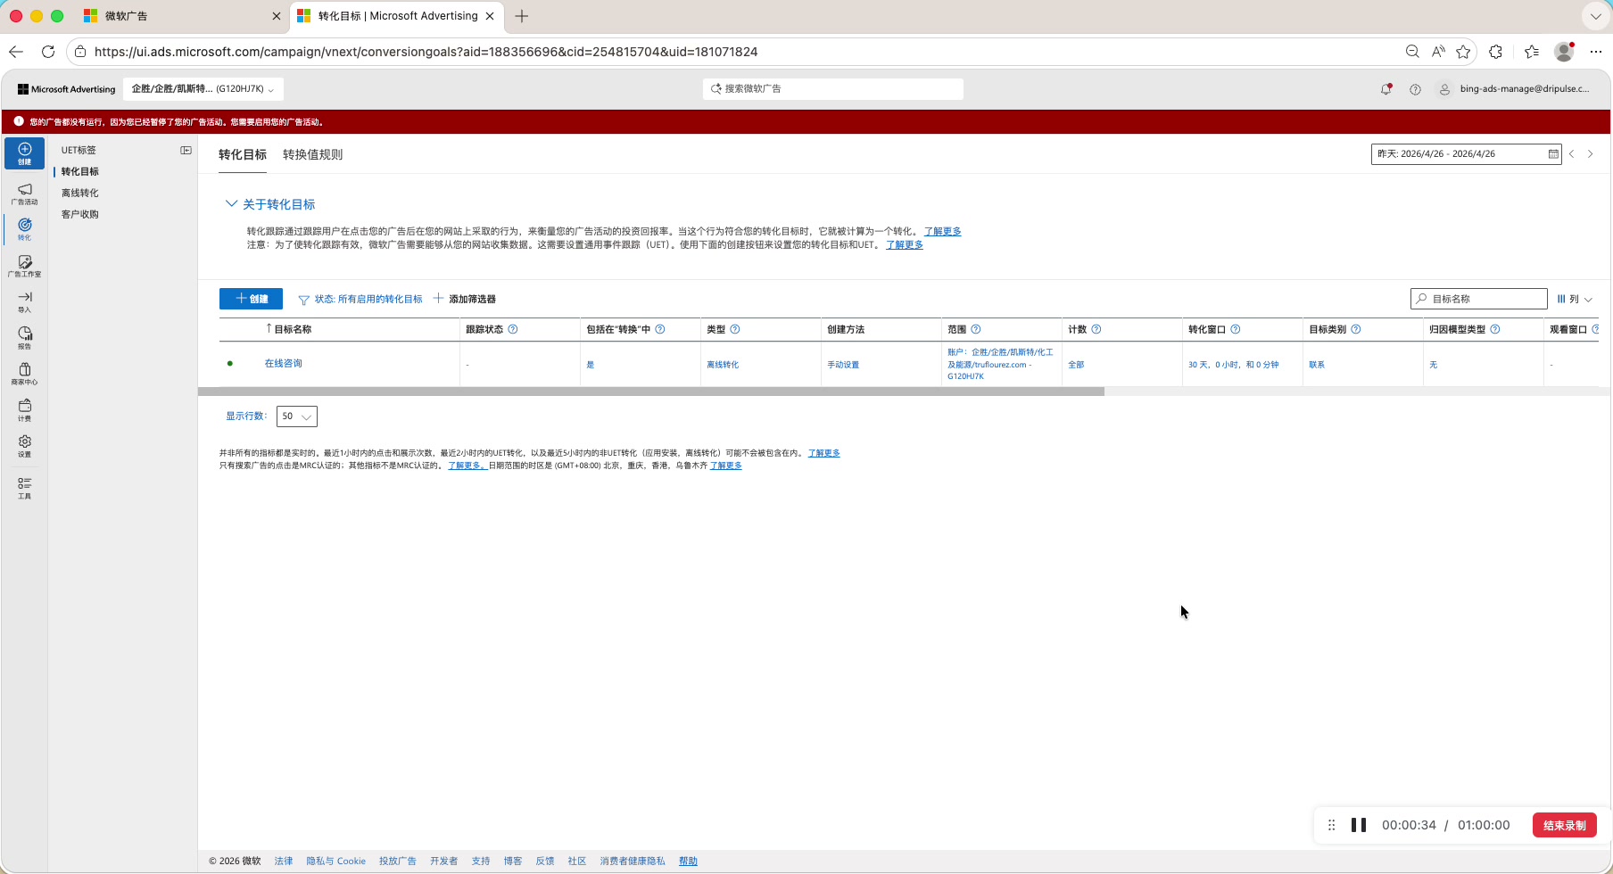Open the 显示行数 50 dropdown
Image resolution: width=1613 pixels, height=874 pixels.
[x=297, y=416]
